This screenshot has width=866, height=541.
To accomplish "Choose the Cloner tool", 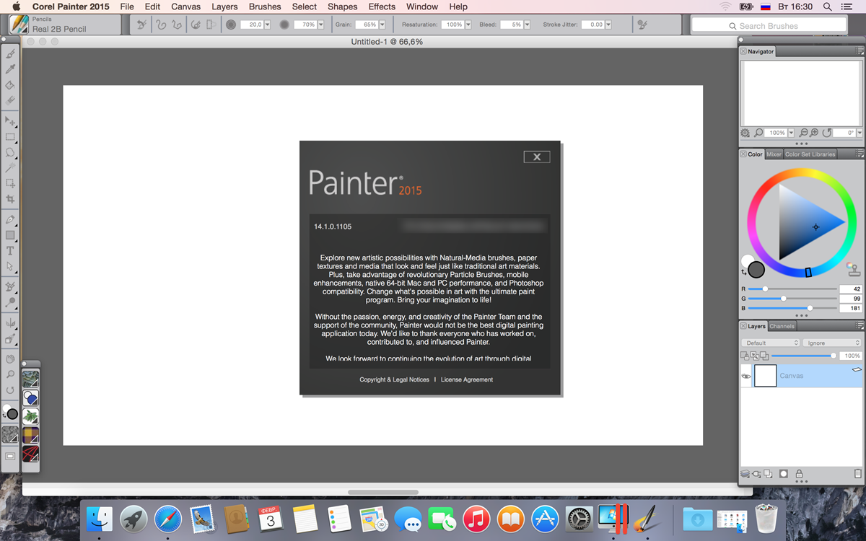I will [10, 287].
